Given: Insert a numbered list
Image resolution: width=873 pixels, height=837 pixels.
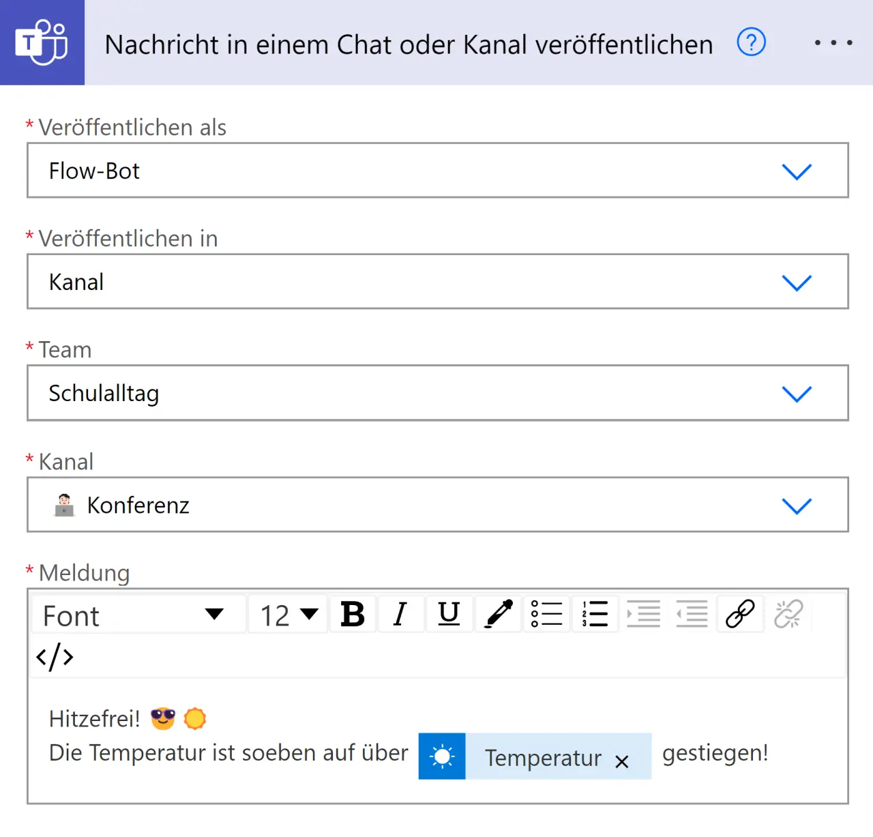Looking at the screenshot, I should point(595,615).
